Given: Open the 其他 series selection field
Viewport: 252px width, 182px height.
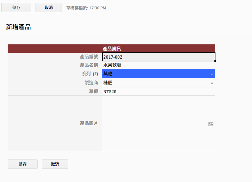Looking at the screenshot, I should point(159,74).
